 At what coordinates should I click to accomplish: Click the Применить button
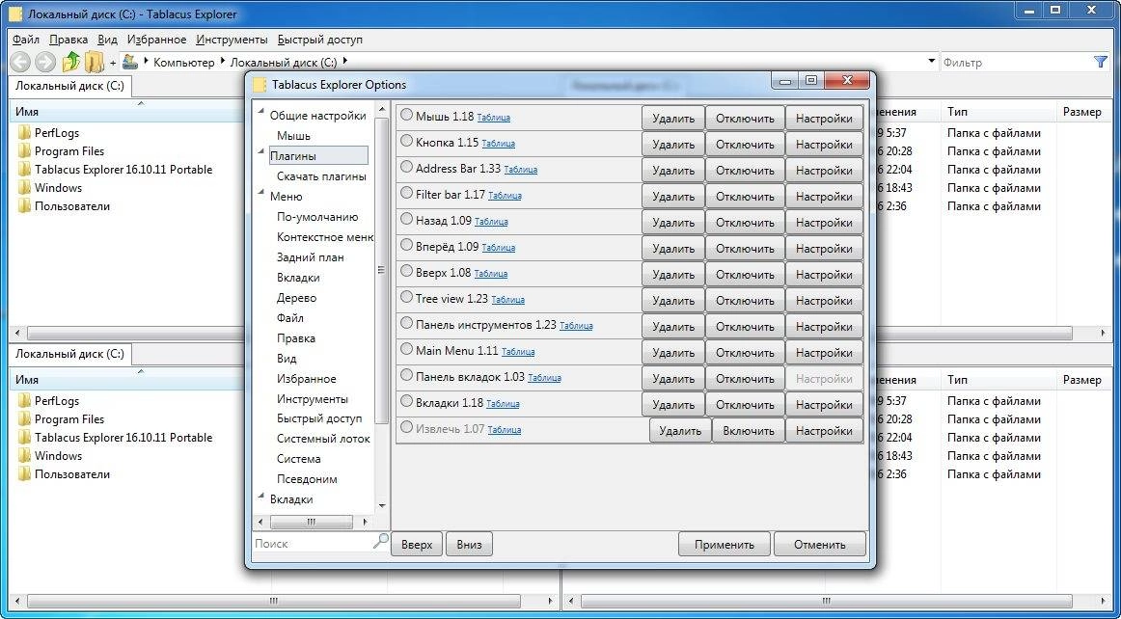[725, 545]
